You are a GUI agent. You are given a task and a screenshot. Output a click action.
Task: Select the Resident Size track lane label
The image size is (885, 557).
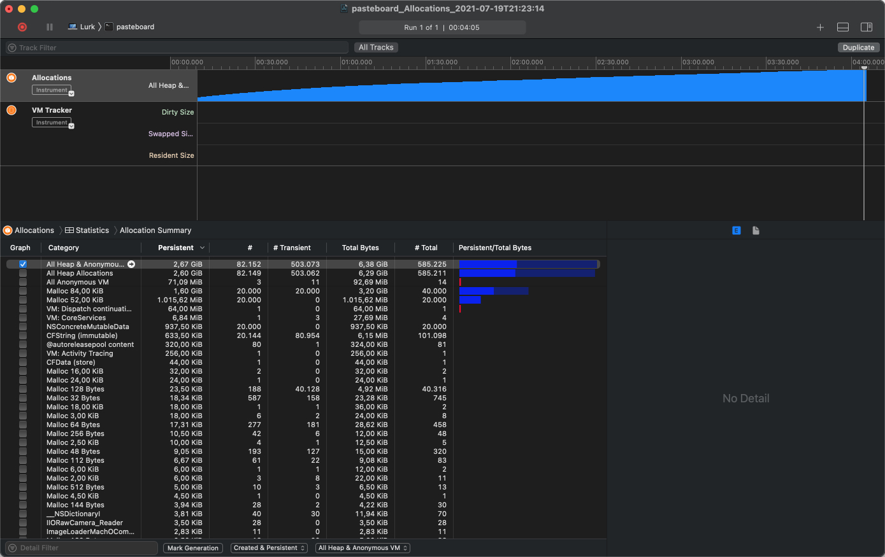[171, 155]
